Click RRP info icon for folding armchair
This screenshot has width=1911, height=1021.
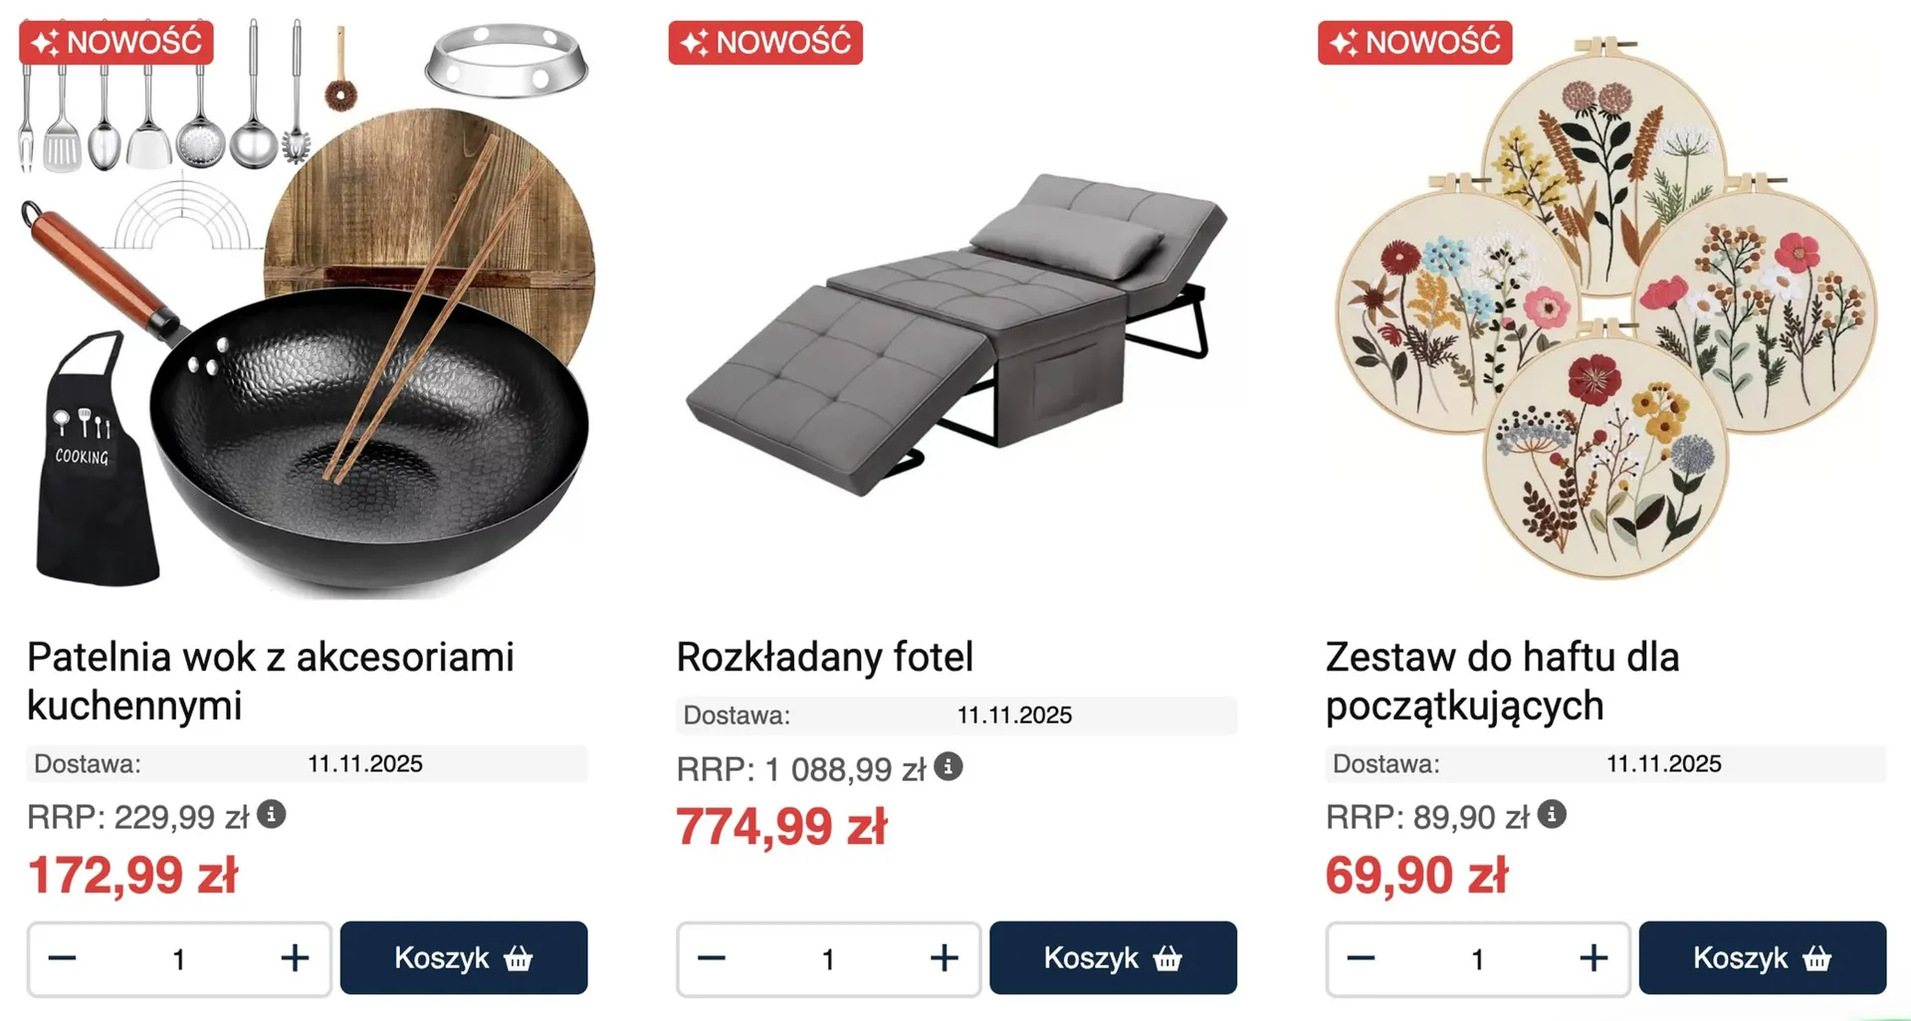(x=949, y=767)
